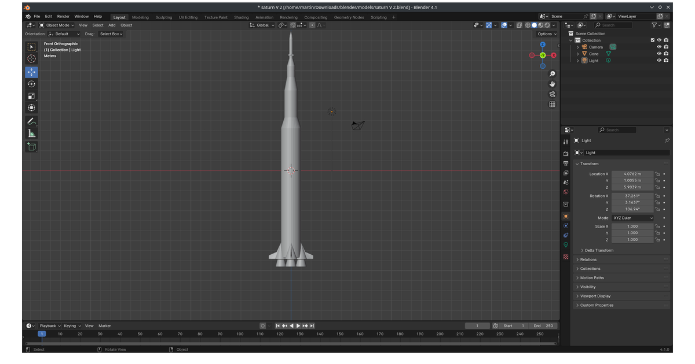Image resolution: width=695 pixels, height=364 pixels.
Task: Toggle the Camera visibility in the Outliner
Action: [659, 47]
